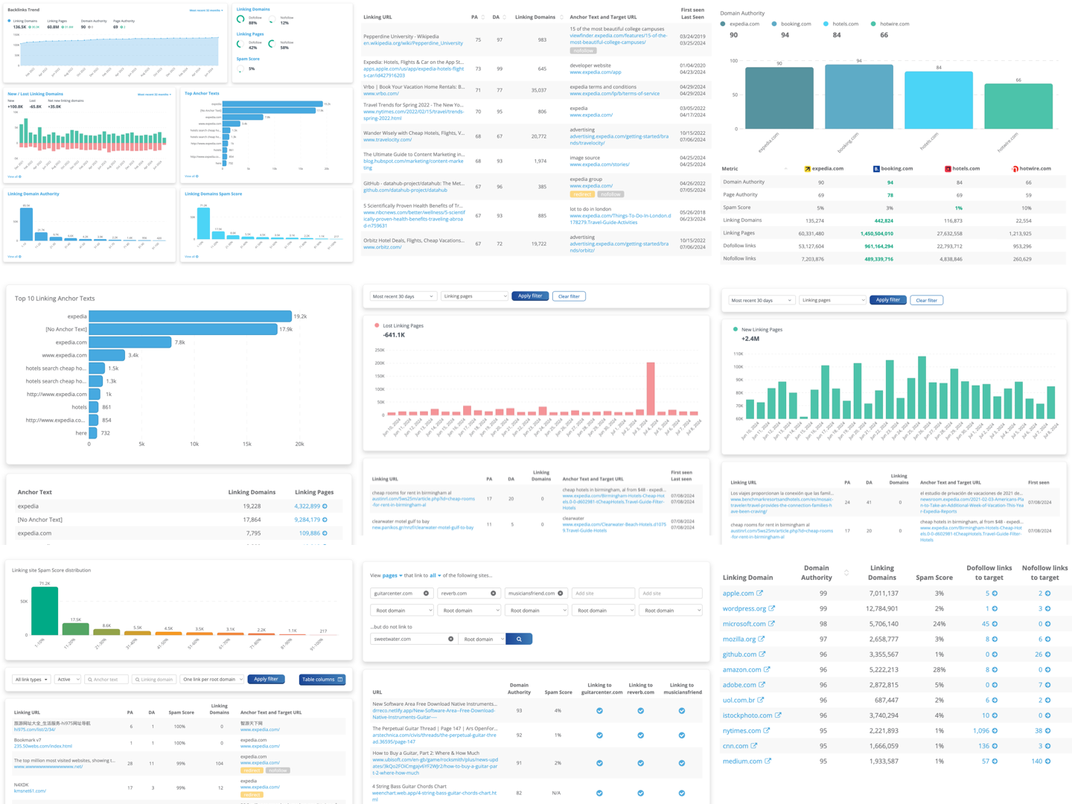Screen dimensions: 1072x804
Task: Click arrow icon beside 4,322,899 linking pages
Action: pos(325,506)
